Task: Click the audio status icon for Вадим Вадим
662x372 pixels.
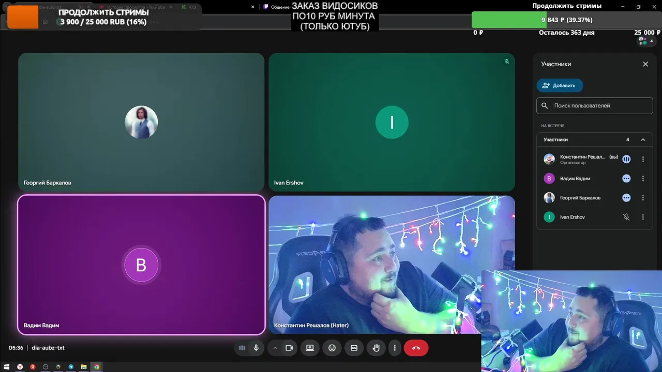Action: [626, 178]
